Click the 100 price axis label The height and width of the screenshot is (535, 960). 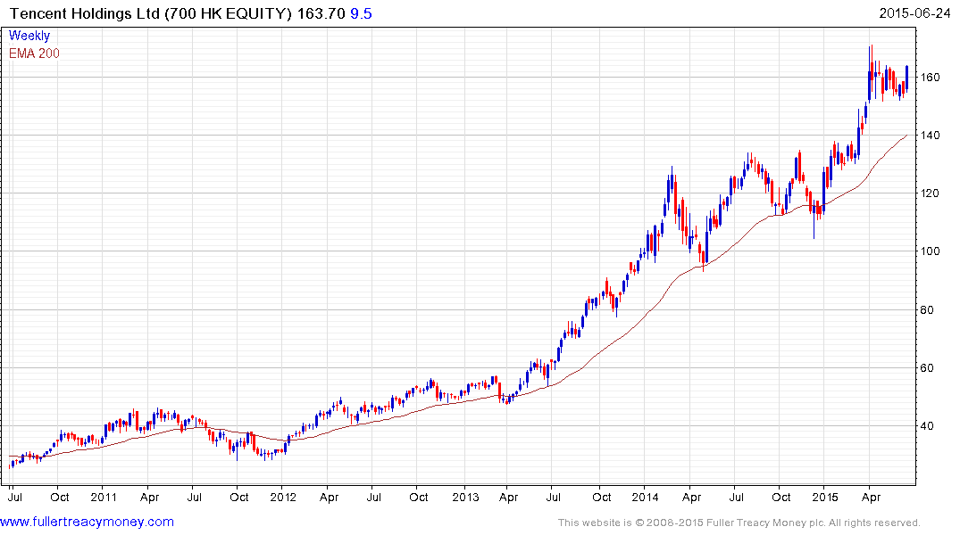click(x=930, y=251)
